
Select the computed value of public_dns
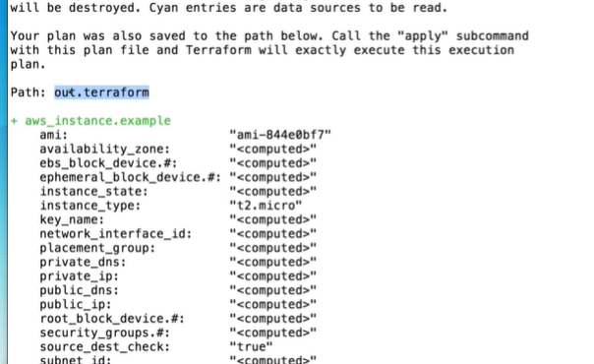pyautogui.click(x=272, y=290)
